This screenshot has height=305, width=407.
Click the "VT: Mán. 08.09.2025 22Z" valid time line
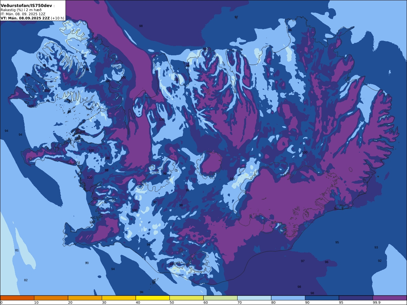[x=25, y=18]
